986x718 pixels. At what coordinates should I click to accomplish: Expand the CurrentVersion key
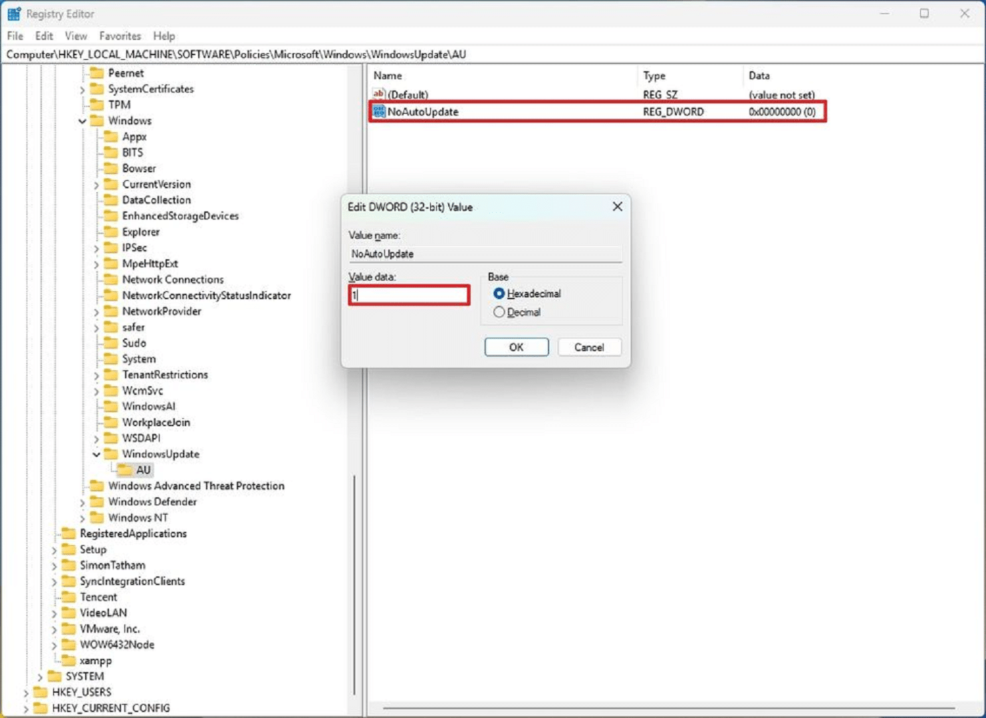(x=96, y=185)
